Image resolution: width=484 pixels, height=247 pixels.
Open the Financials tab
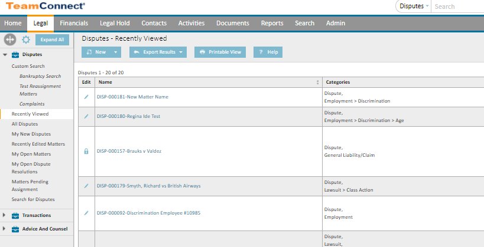point(74,24)
